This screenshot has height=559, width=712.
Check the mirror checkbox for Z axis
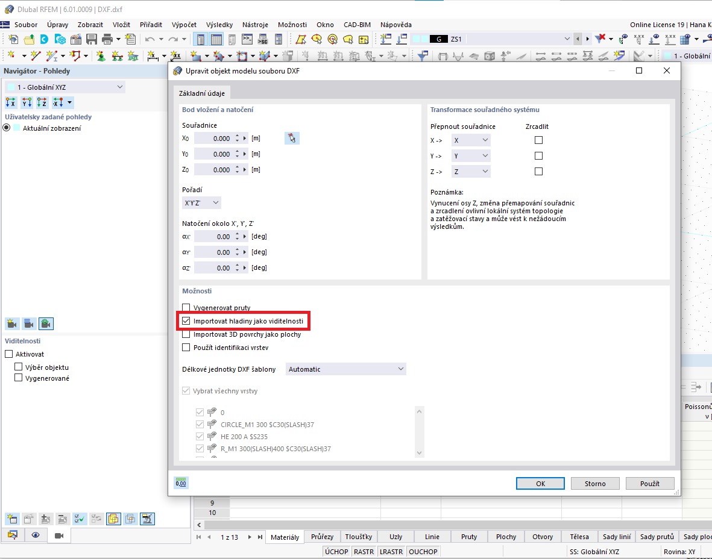coord(538,172)
